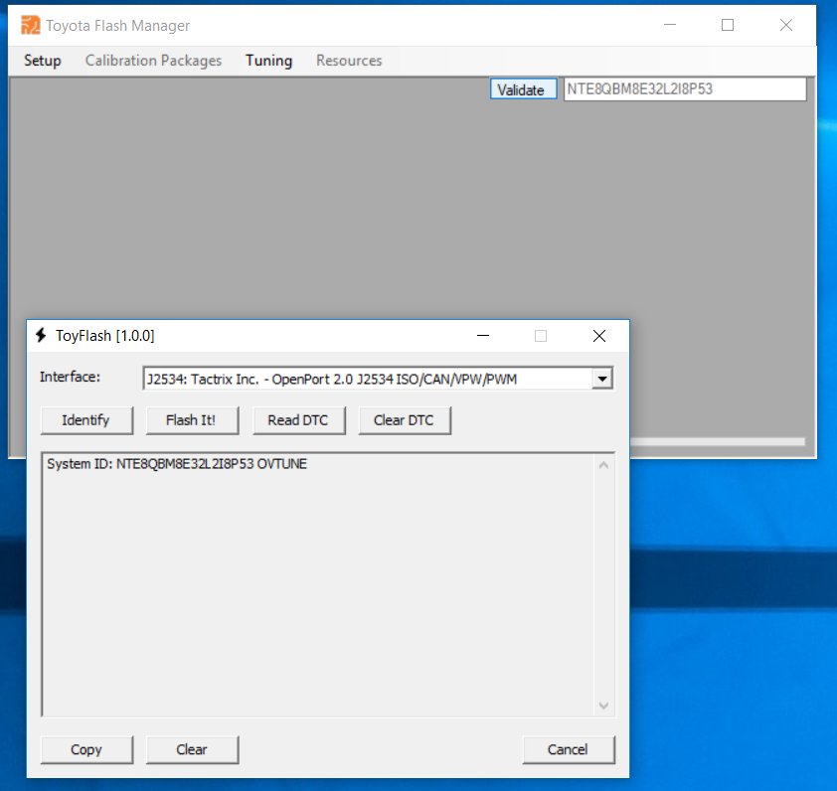
Task: Click the Toyota Flash Manager orange icon
Action: point(31,25)
